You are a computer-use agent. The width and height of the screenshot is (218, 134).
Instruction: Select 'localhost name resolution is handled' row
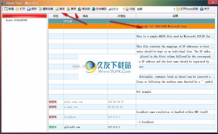pyautogui.click(x=132, y=112)
